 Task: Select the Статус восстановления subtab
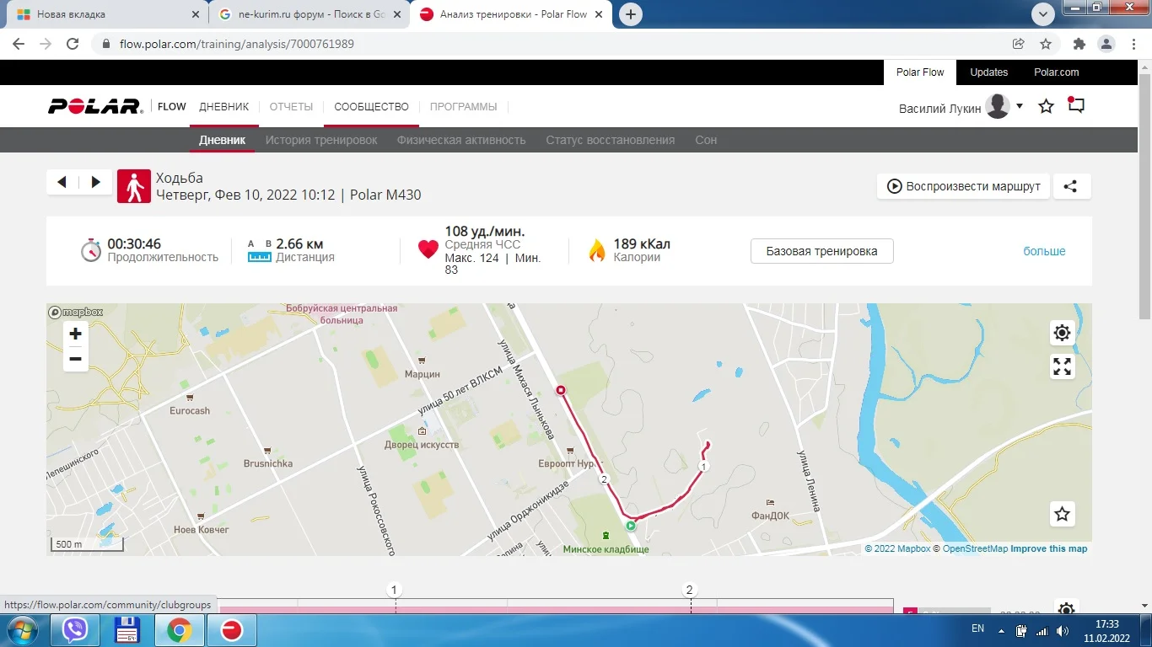pyautogui.click(x=610, y=140)
